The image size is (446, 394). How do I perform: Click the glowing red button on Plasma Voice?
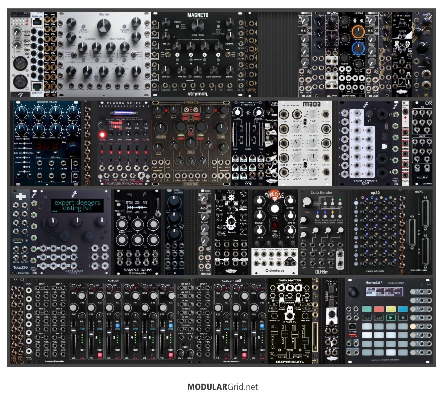coord(102,134)
